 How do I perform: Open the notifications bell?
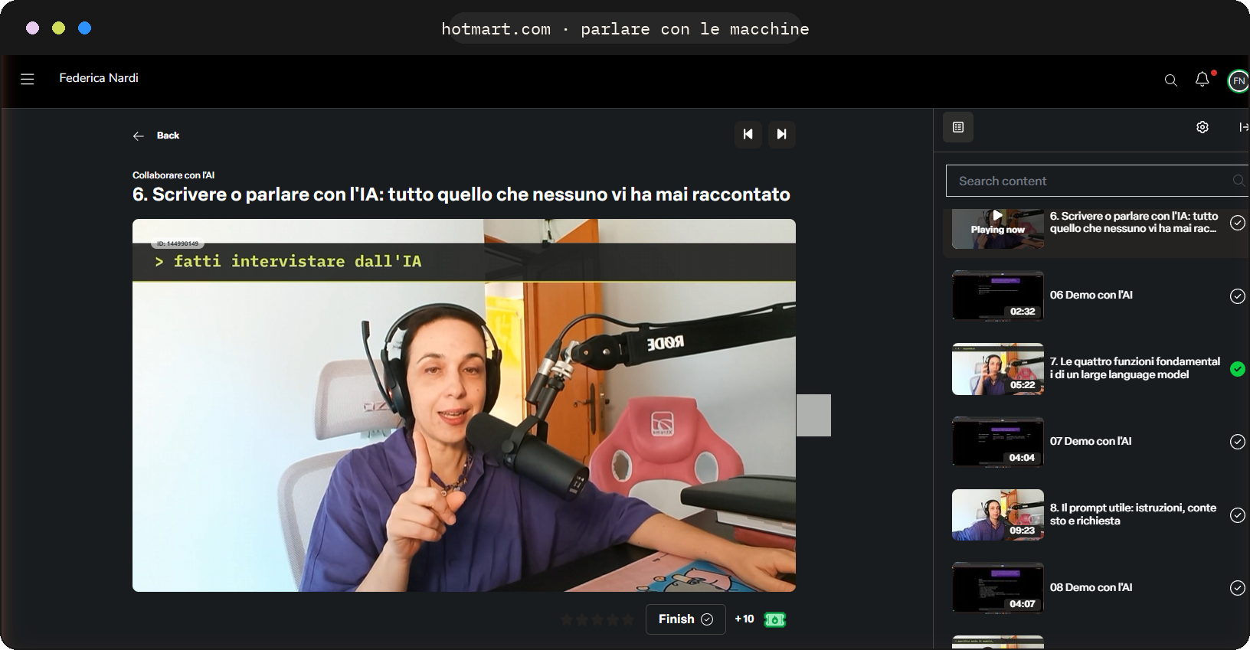pos(1203,80)
